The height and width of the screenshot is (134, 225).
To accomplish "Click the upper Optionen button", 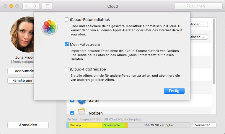I will [199, 24].
